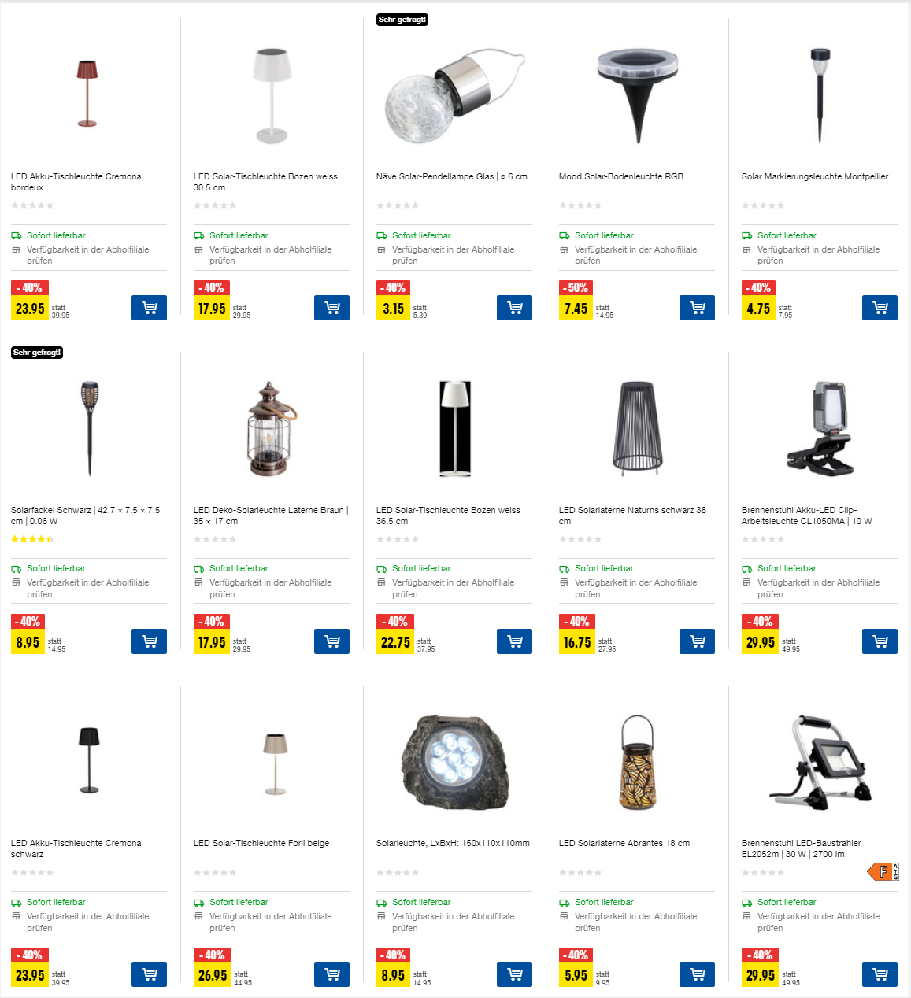The width and height of the screenshot is (911, 998).
Task: Add LED Solar-Tischleuchte Forli beige to cart
Action: (x=331, y=974)
